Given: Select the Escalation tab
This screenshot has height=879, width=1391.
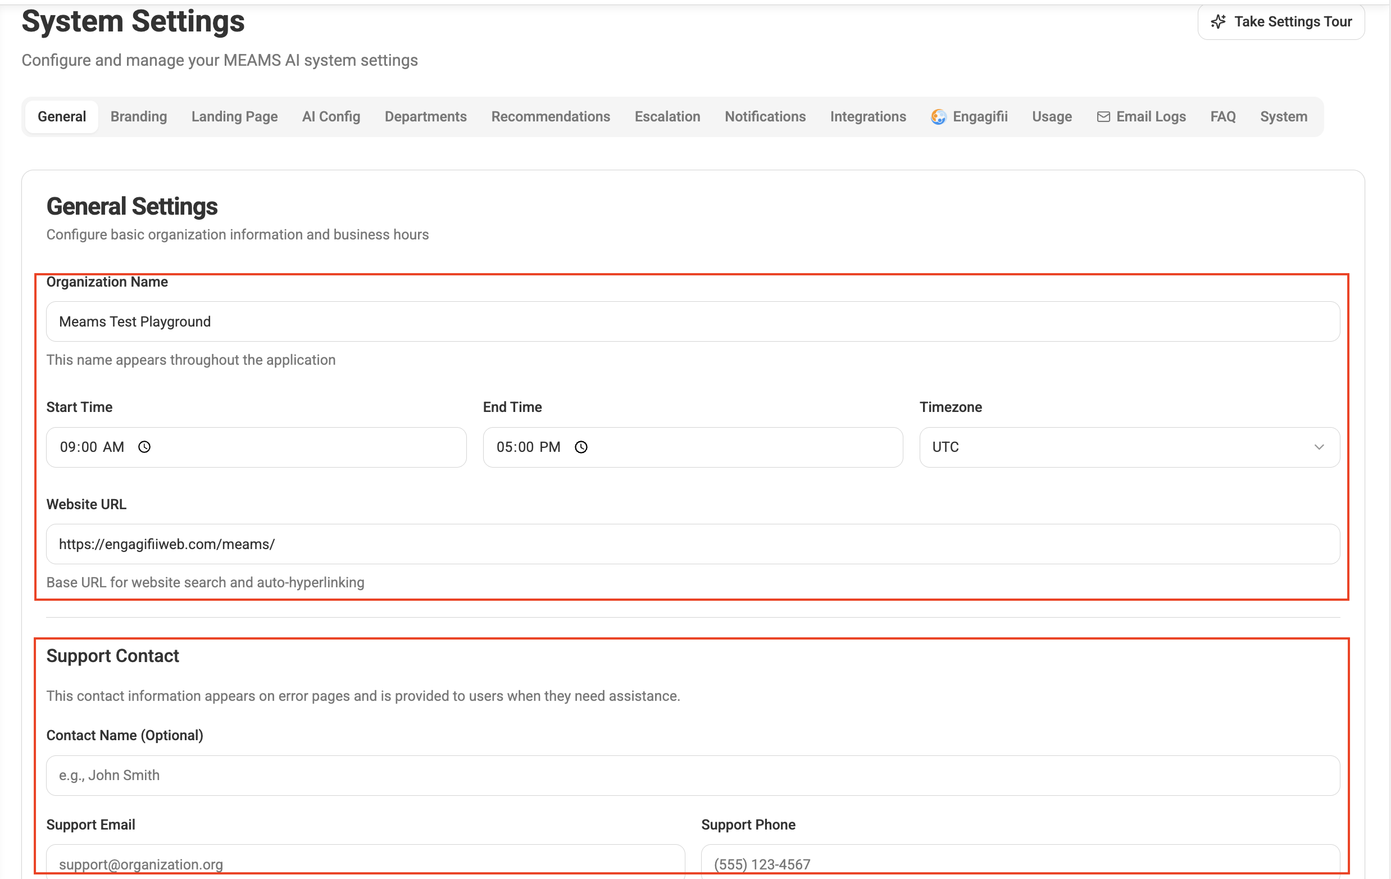Looking at the screenshot, I should pos(667,117).
